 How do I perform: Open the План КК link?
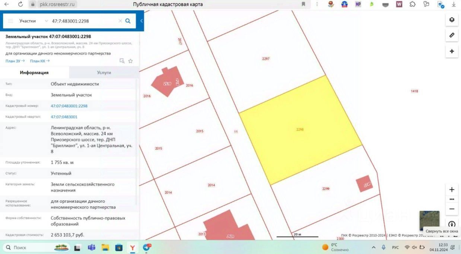click(39, 61)
